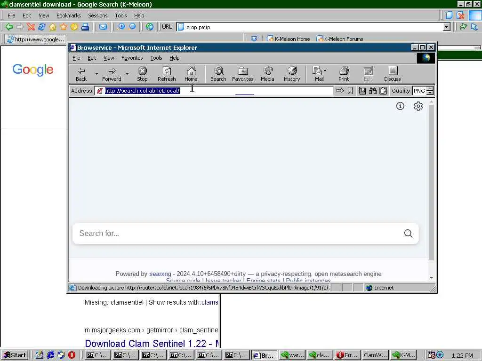Screen dimensions: 482x361
Task: Expand Mail button dropdown arrow
Action: tap(325, 71)
